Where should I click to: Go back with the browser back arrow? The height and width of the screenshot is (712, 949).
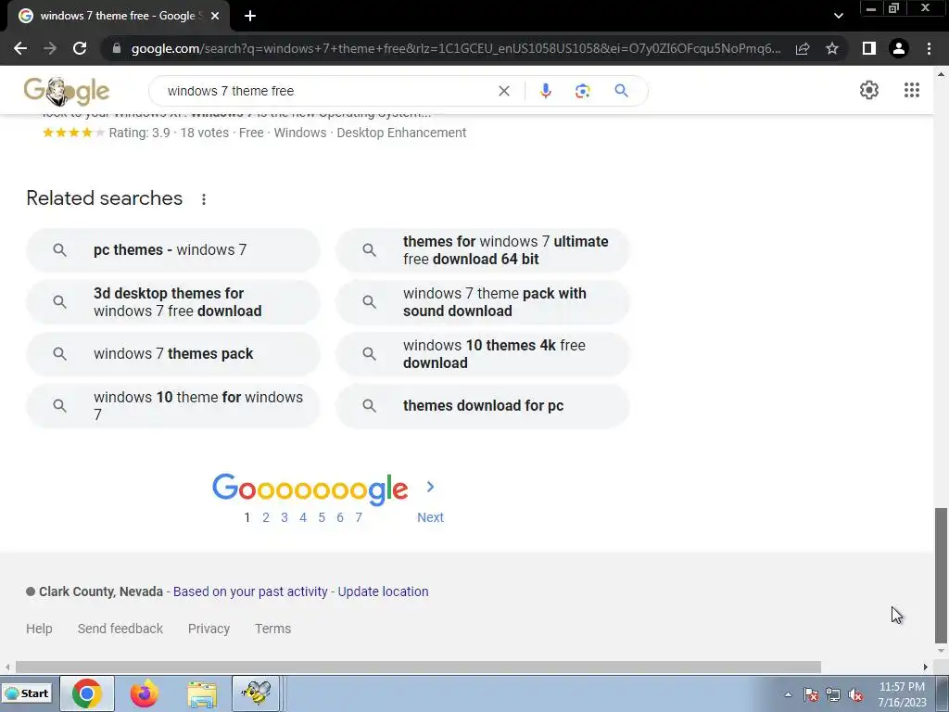(x=20, y=48)
